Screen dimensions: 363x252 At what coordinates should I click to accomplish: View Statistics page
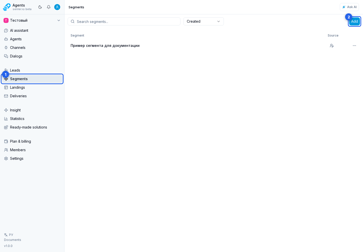click(32, 119)
